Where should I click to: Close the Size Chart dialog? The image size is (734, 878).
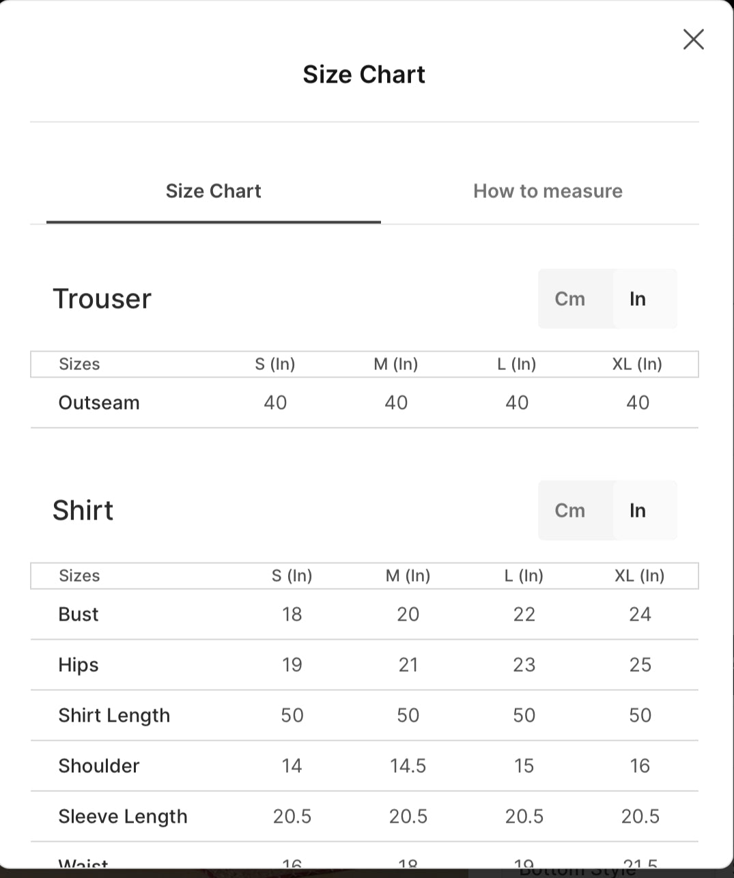(x=693, y=40)
